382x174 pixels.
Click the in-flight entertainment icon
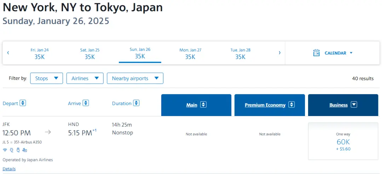pos(25,150)
